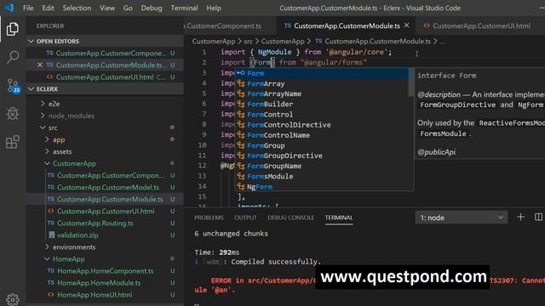
Task: Open the Source Control view
Action: click(14, 86)
